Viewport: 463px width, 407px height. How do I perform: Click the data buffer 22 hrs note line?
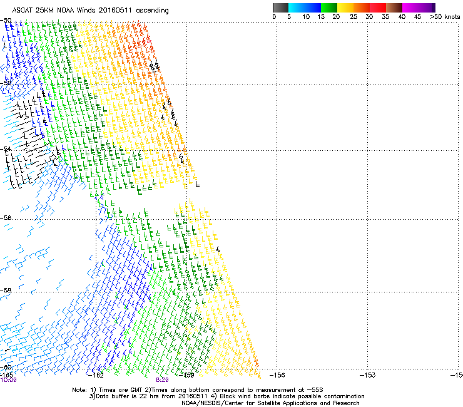pos(226,396)
